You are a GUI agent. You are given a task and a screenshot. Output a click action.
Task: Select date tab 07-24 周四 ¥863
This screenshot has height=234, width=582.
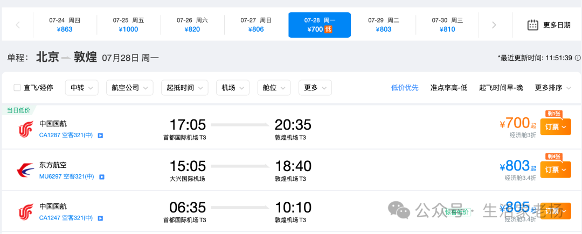[x=65, y=25]
